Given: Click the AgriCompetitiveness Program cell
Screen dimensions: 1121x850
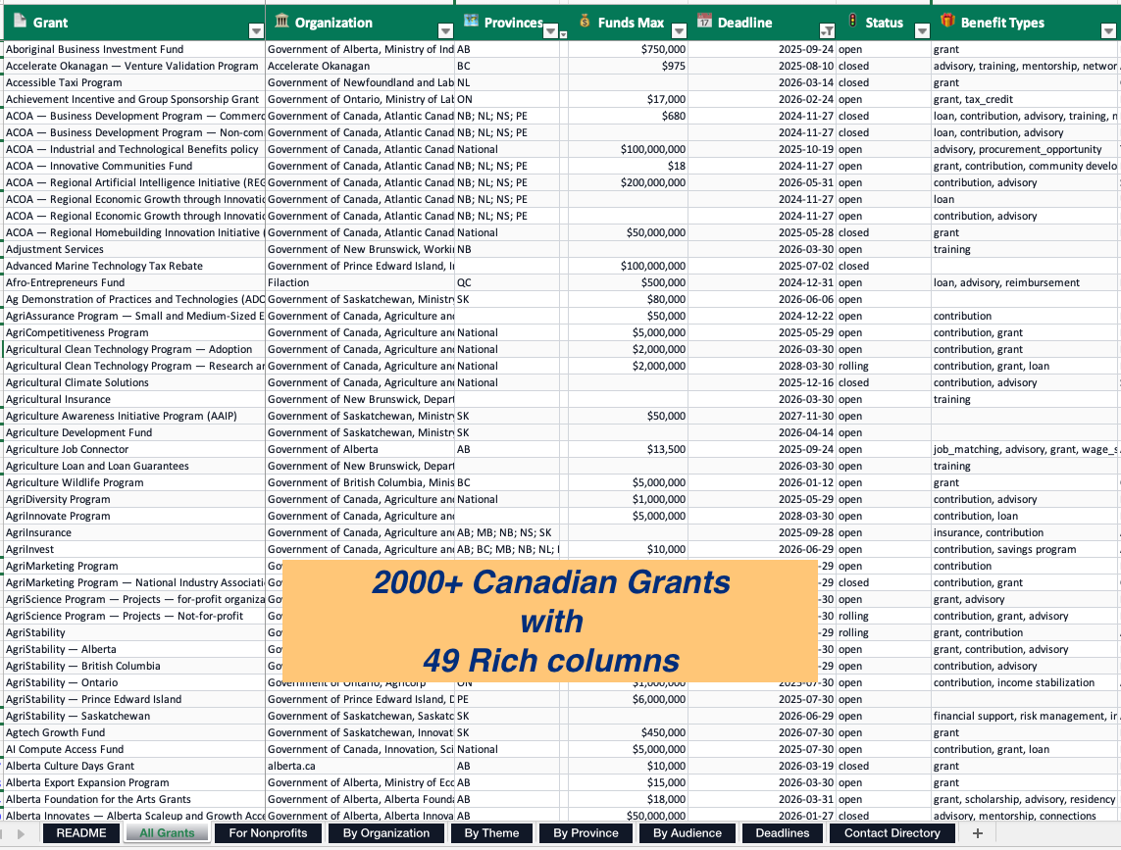Looking at the screenshot, I should [x=134, y=333].
